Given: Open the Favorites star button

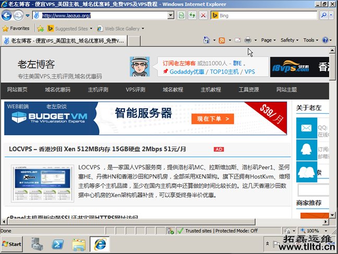Looking at the screenshot, I should click(16, 28).
